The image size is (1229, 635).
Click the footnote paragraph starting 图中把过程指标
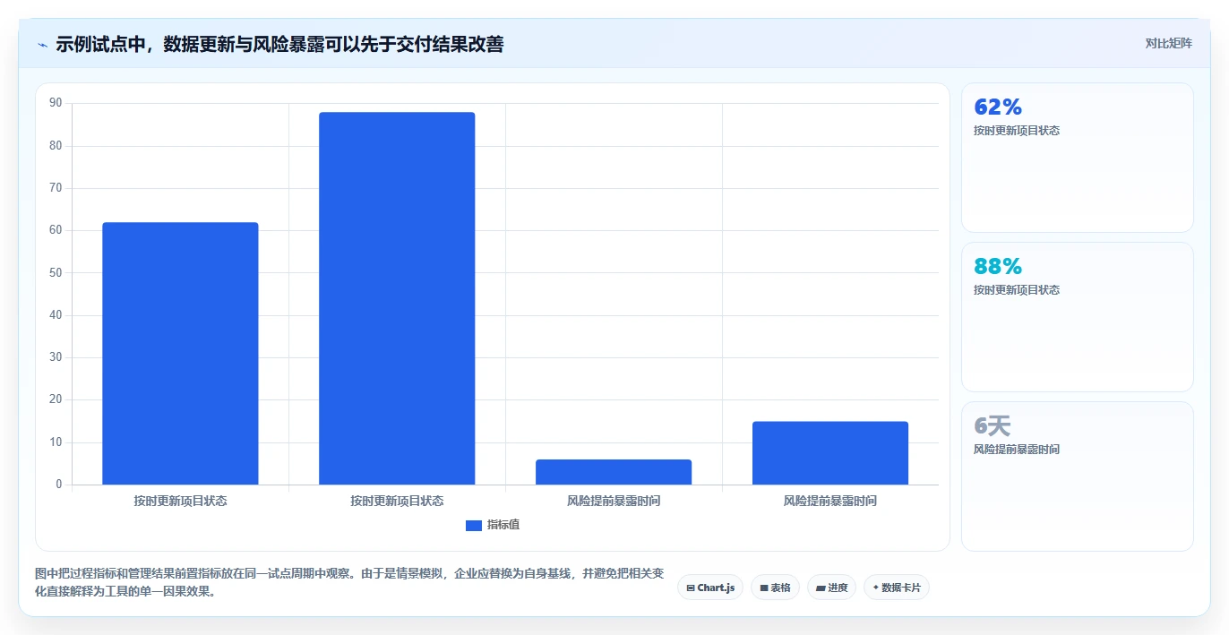tap(349, 582)
